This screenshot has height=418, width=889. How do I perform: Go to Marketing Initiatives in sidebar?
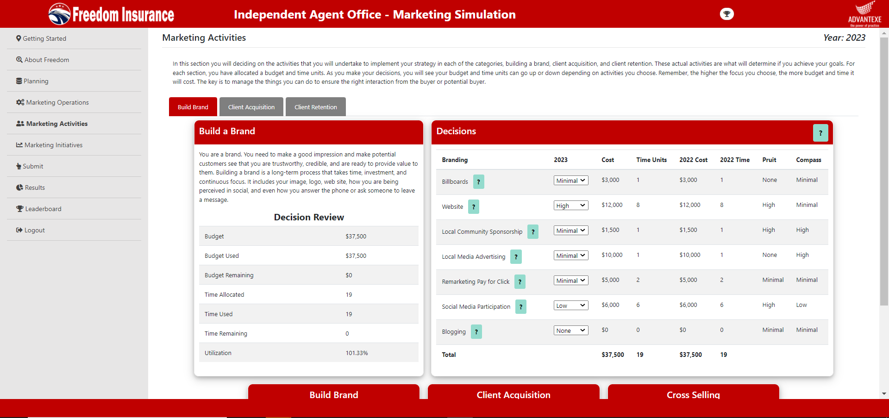coord(53,145)
